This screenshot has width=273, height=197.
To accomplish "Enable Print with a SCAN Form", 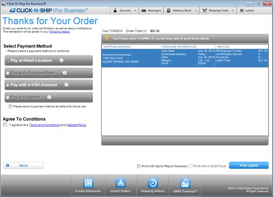I will [x=191, y=166].
